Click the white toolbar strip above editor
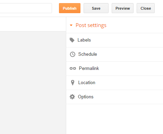The image size is (163, 134). (x=33, y=24)
